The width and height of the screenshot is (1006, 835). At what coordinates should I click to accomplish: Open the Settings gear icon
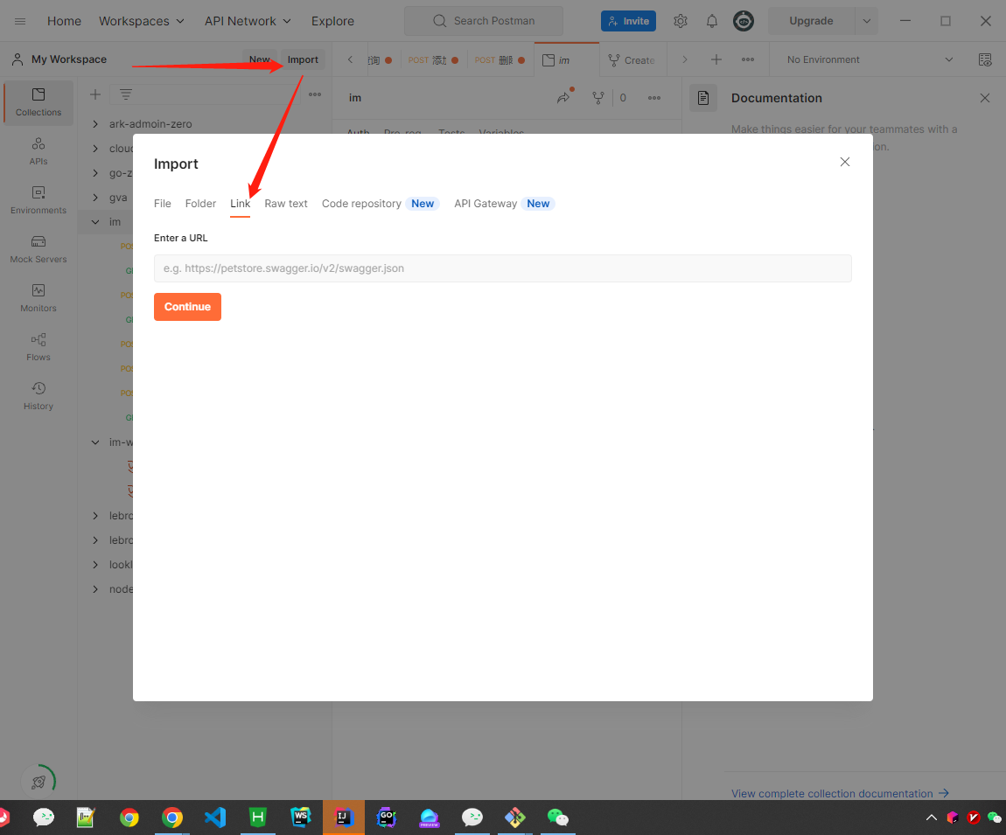pos(680,21)
